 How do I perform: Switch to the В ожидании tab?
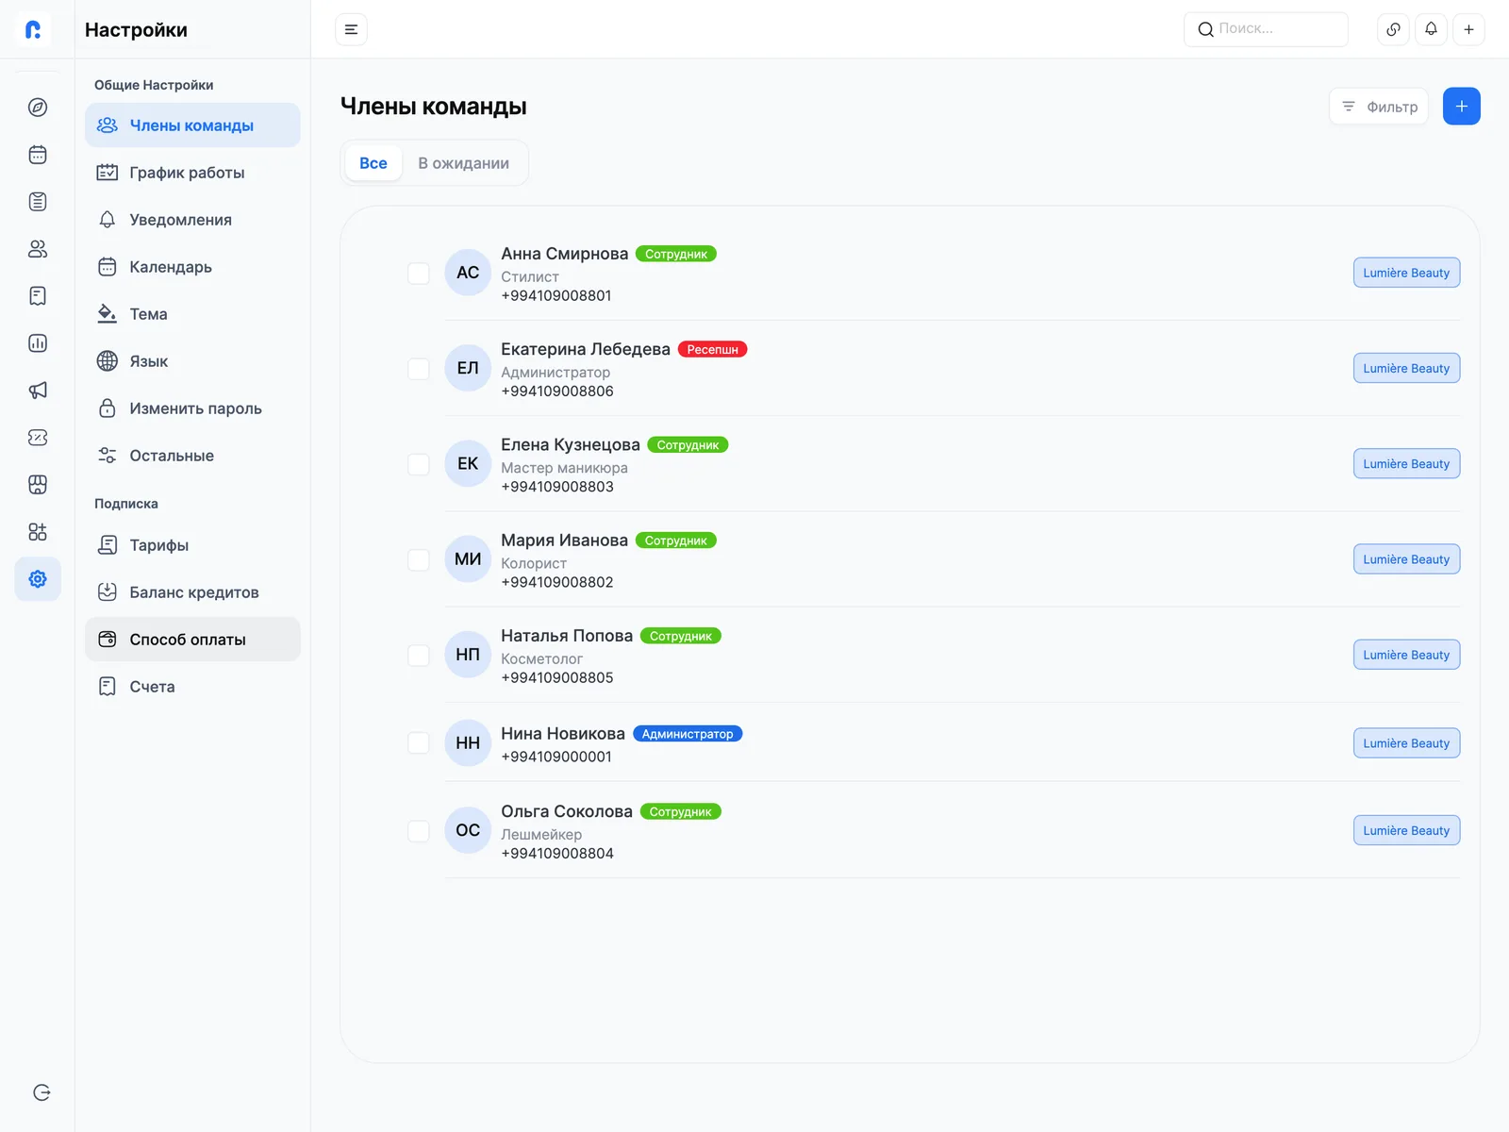click(x=464, y=163)
